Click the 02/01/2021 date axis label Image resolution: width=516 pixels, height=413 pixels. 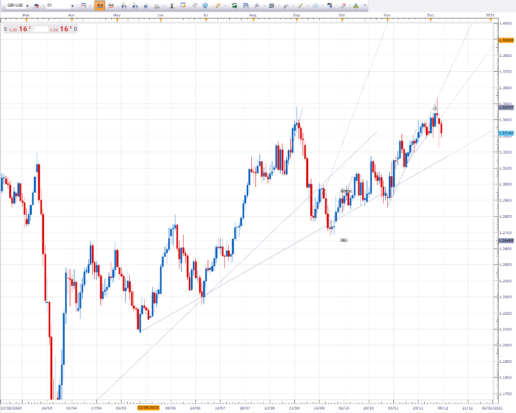492,408
